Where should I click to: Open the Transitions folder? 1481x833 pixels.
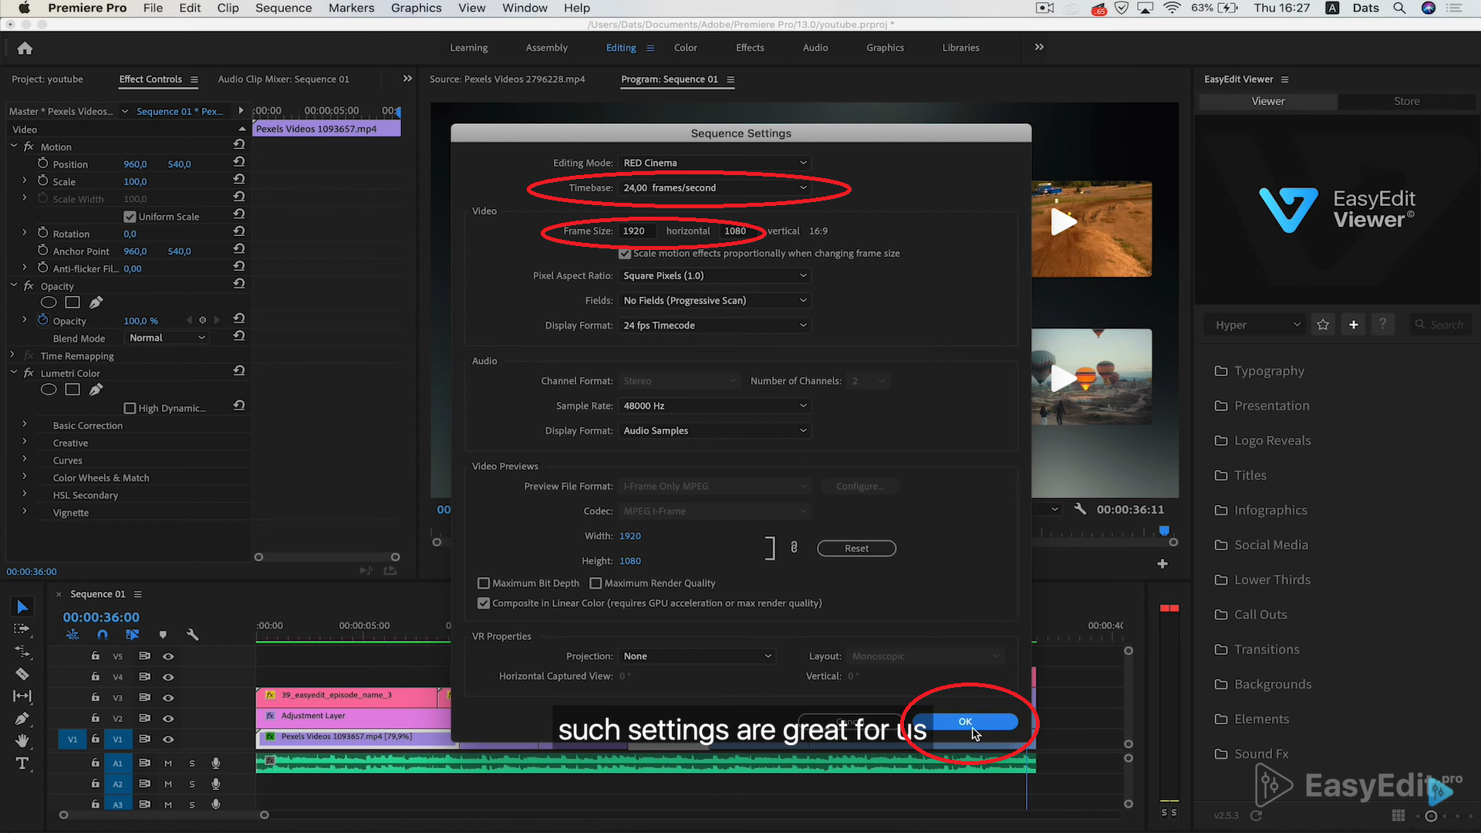click(x=1267, y=649)
